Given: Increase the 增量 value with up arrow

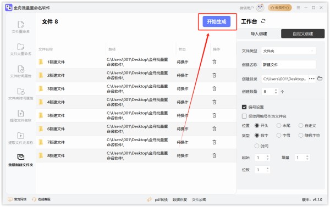Looking at the screenshot, I should 307,156.
